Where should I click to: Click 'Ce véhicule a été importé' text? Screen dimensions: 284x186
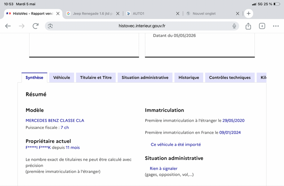pos(176,145)
